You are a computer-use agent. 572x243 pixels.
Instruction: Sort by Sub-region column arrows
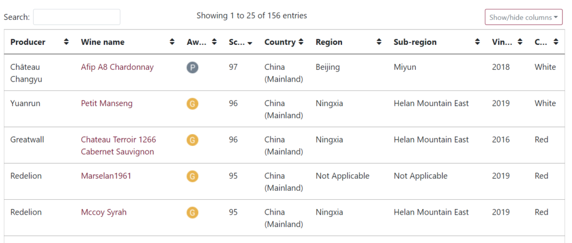(x=477, y=42)
